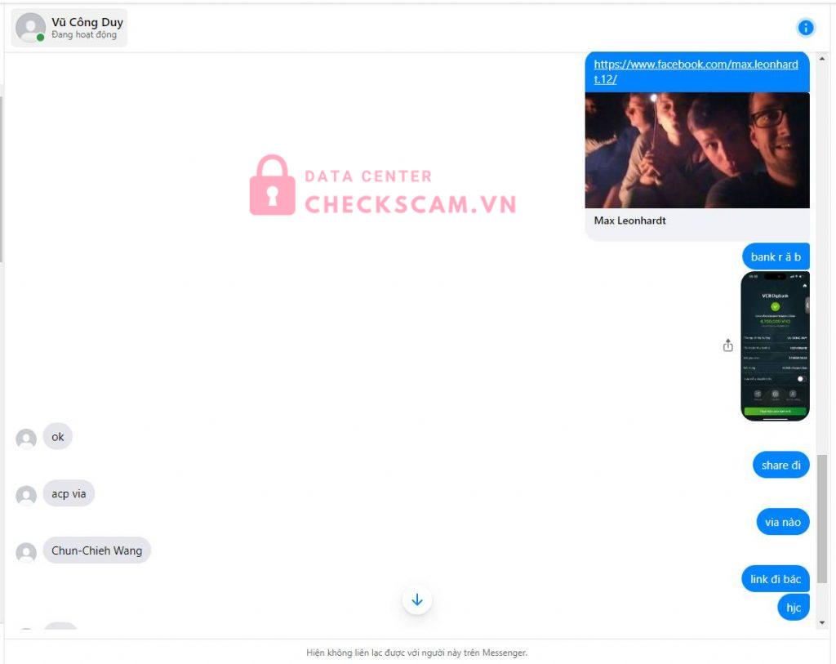Click the Vũ Công Duy name in the header

(87, 22)
